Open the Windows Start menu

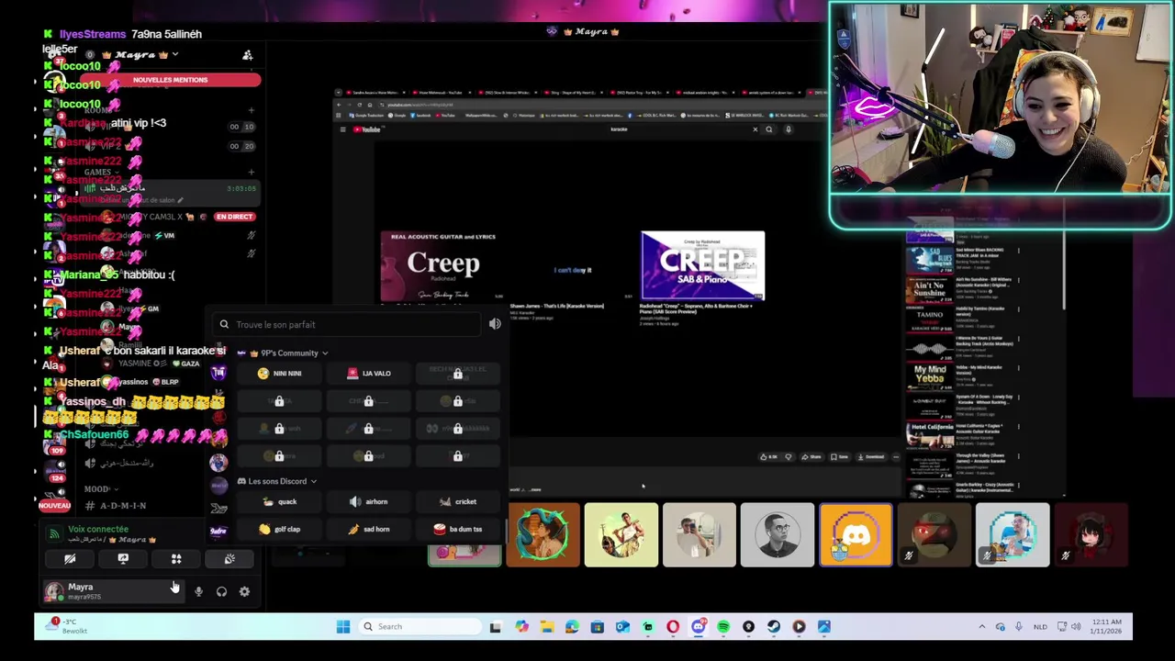point(342,627)
